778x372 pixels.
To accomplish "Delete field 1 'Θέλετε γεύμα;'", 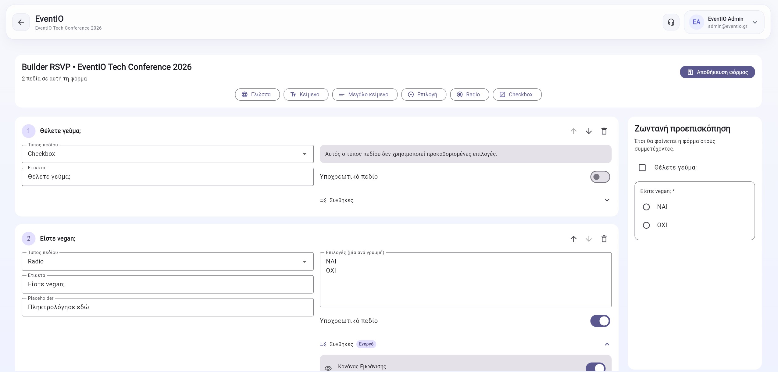I will click(x=604, y=131).
